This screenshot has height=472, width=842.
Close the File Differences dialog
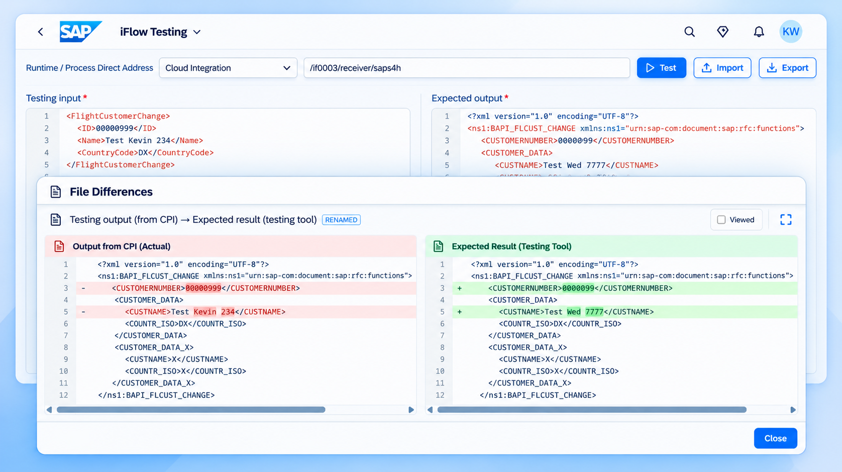pos(775,438)
